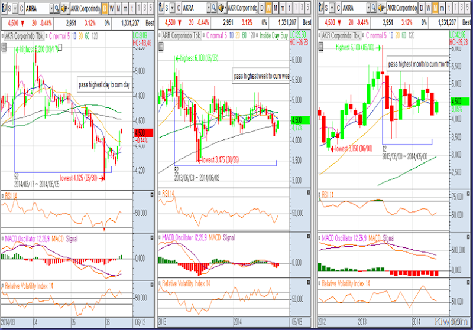Click link icon in monthly chart toolbar
This screenshot has height=330, width=473.
[x=320, y=8]
